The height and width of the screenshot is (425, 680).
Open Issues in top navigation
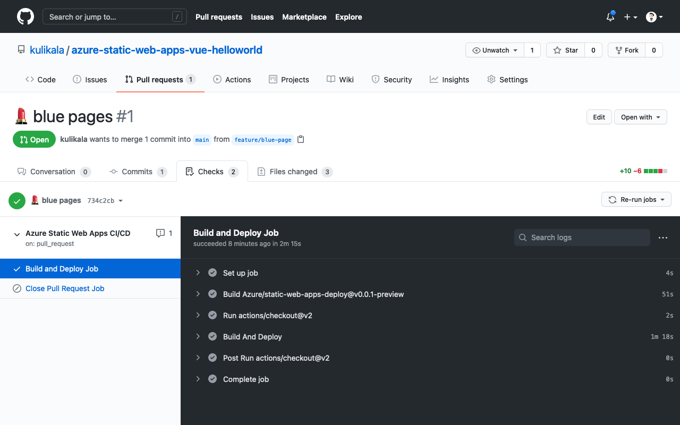[x=262, y=17]
